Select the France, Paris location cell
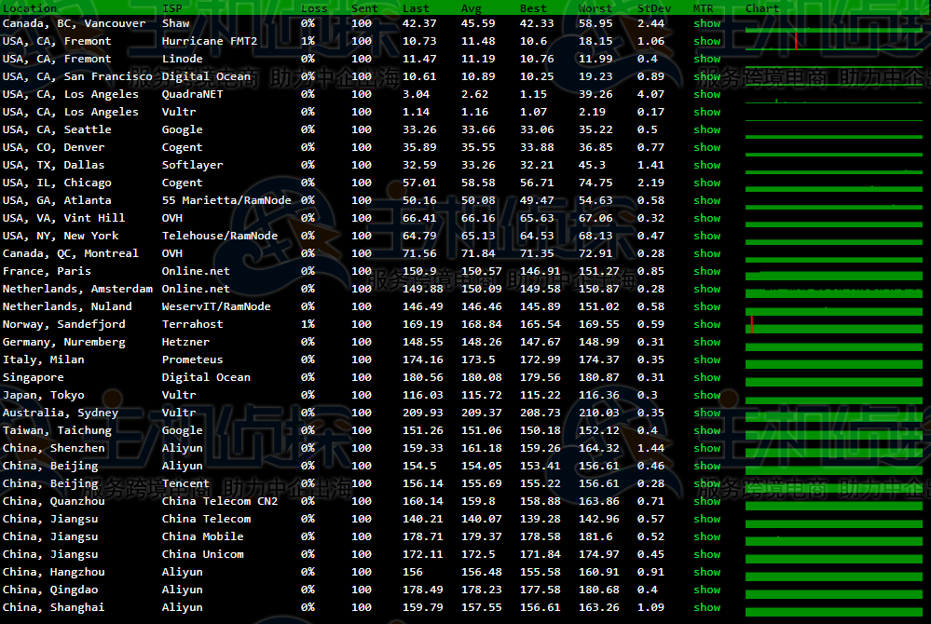 47,271
